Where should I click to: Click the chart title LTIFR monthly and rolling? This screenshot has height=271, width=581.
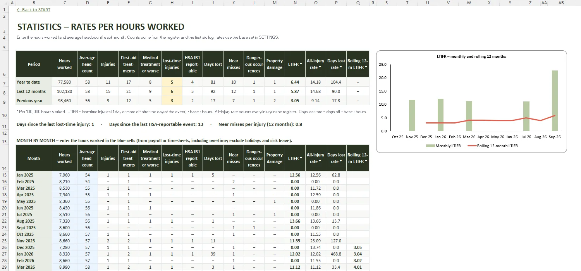471,57
